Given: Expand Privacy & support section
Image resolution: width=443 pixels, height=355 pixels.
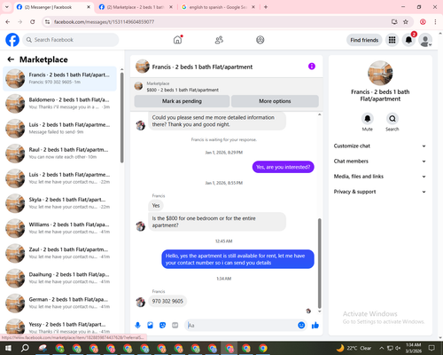Looking at the screenshot, I should (x=380, y=192).
